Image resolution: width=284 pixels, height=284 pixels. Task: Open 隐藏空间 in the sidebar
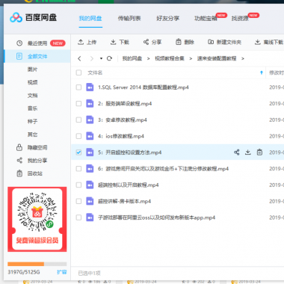(37, 147)
